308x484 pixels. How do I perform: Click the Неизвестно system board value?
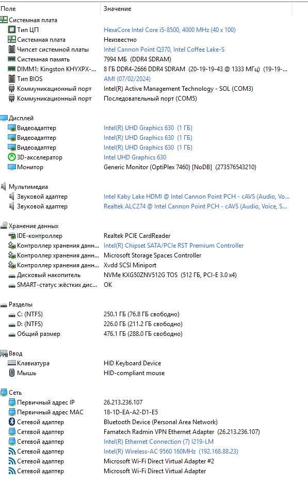point(120,40)
